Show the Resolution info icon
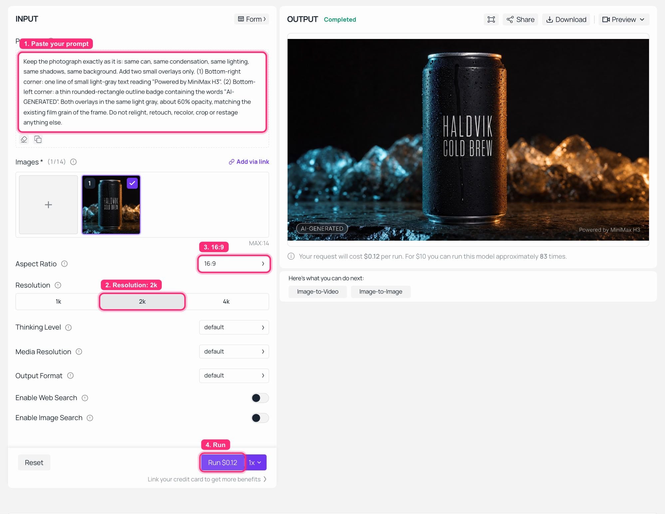The image size is (665, 514). coord(58,285)
